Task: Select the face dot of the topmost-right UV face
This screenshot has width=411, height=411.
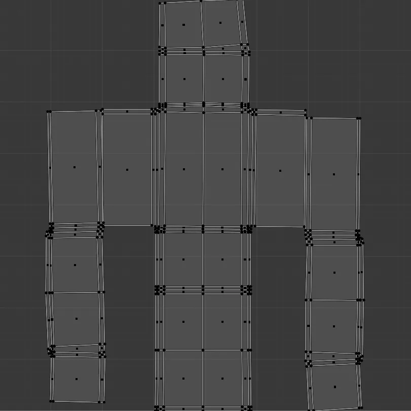Action: click(220, 23)
